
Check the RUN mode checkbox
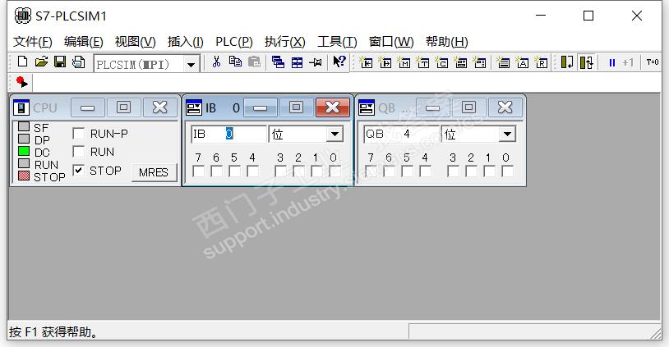[x=79, y=152]
